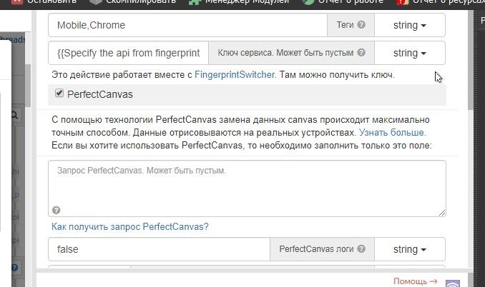This screenshot has width=485, height=287.
Task: Open Менеджер модулей in the top toolbar
Action: point(240,2)
